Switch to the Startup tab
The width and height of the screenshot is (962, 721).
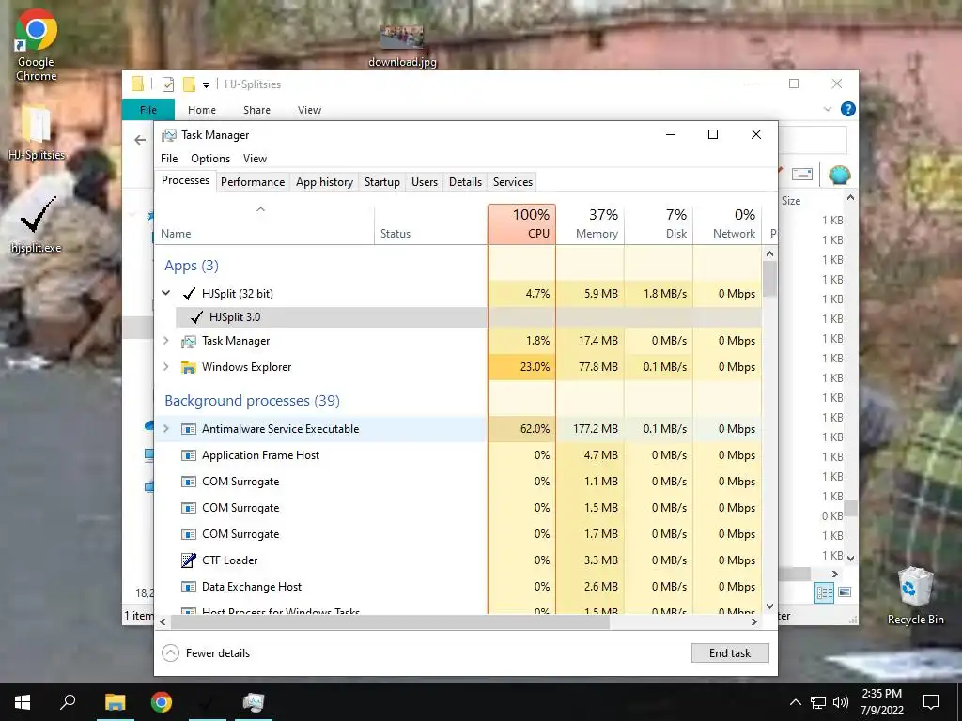[x=381, y=182]
